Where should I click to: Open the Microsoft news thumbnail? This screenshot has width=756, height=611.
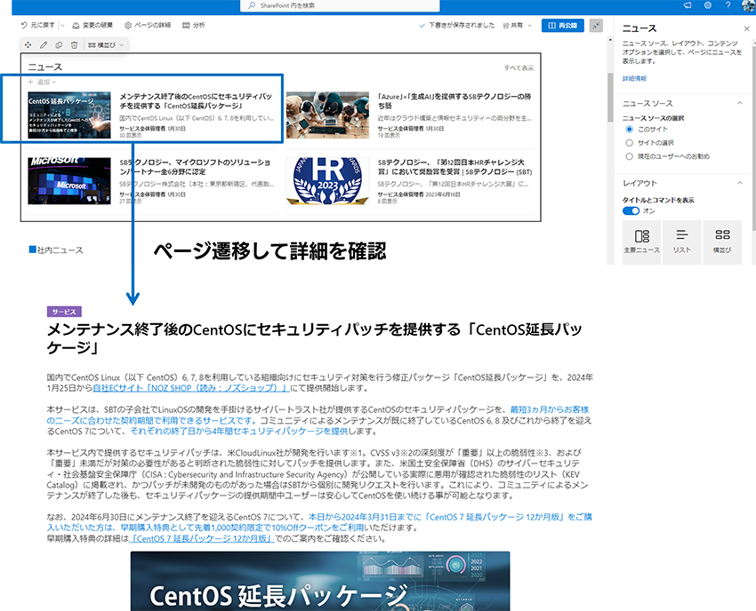(x=69, y=181)
